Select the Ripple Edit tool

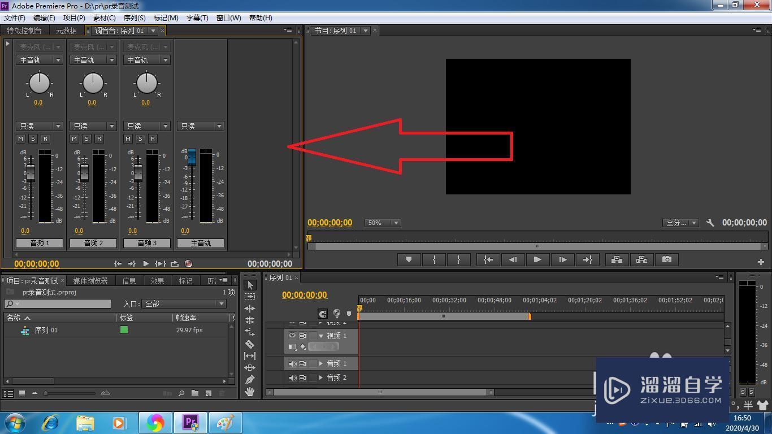click(x=250, y=309)
